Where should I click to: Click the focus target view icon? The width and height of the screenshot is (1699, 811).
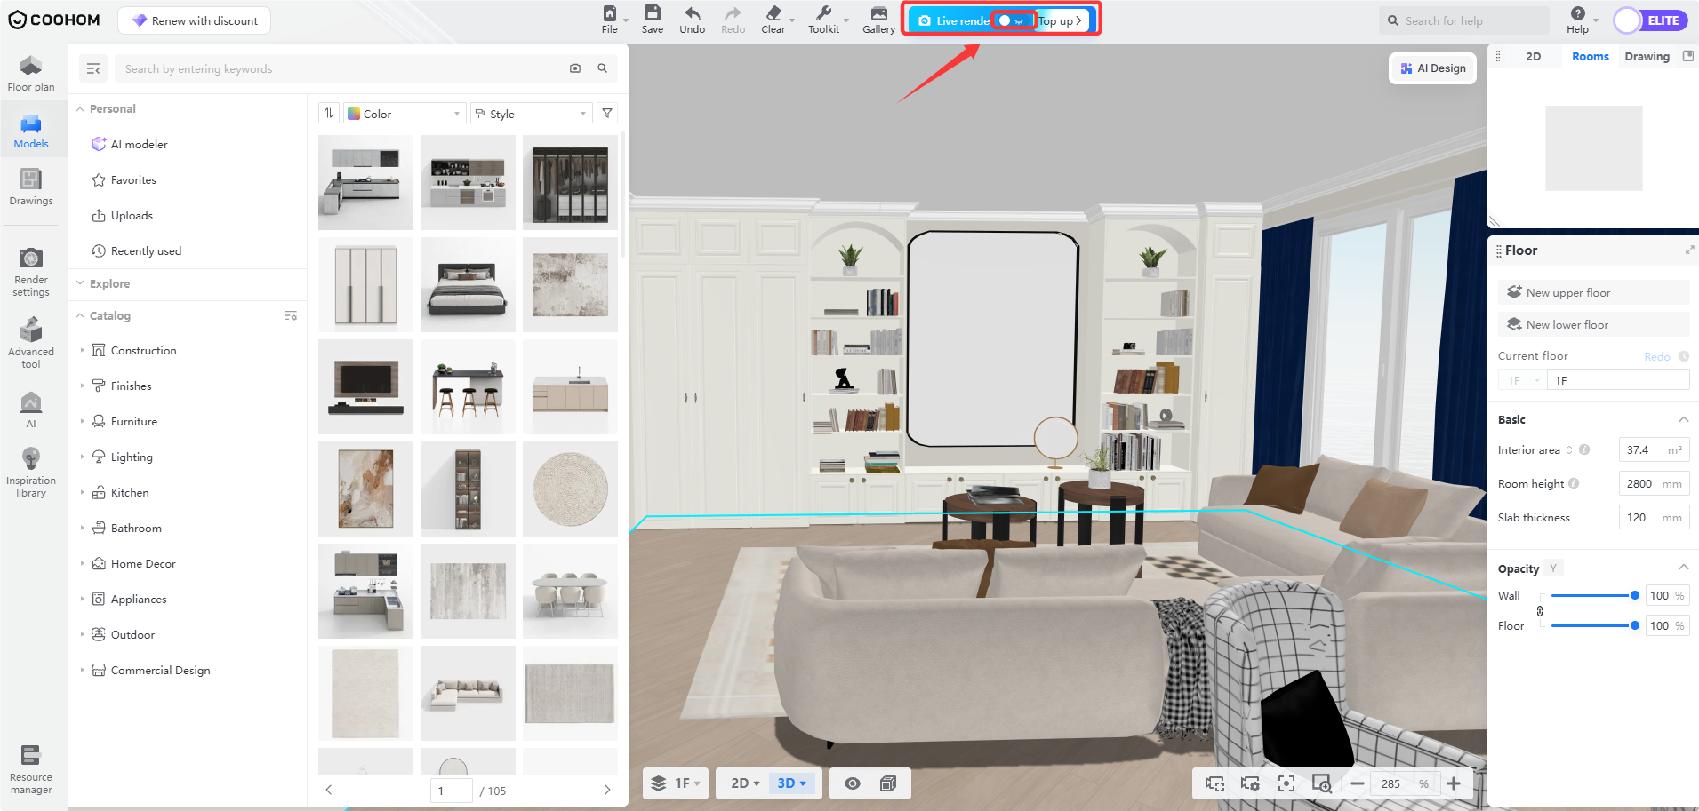coord(1286,783)
